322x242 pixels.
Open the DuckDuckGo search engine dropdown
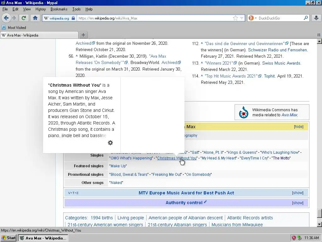coord(252,18)
